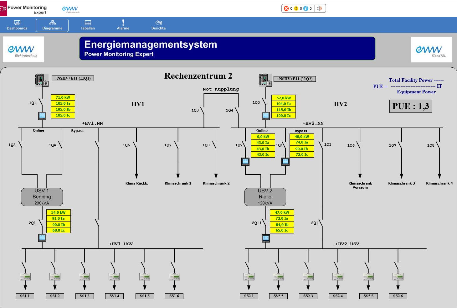Open the meter icon below HV1 1Q1
The width and height of the screenshot is (457, 308).
42,116
